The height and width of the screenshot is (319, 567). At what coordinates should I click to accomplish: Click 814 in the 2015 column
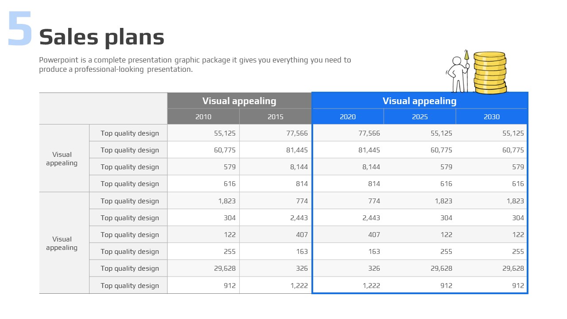302,183
